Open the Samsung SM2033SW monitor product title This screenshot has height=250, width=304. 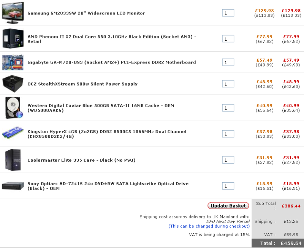click(x=86, y=13)
